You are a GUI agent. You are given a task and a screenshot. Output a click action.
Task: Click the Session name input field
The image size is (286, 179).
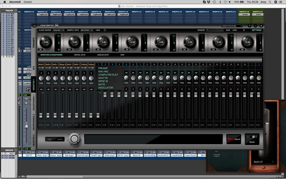214,30
